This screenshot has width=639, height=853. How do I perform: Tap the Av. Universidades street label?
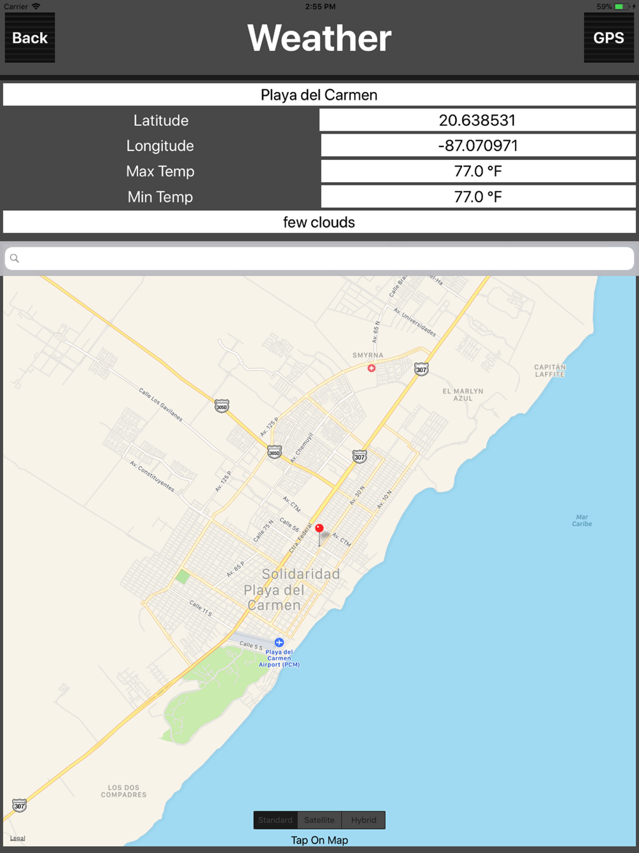point(415,322)
